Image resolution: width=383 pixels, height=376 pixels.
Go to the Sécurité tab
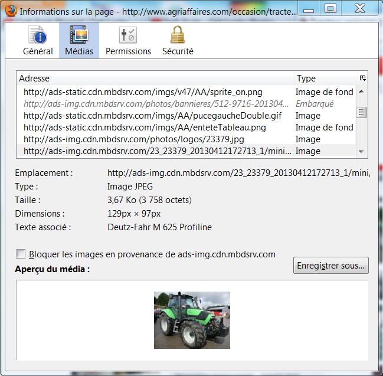click(178, 41)
